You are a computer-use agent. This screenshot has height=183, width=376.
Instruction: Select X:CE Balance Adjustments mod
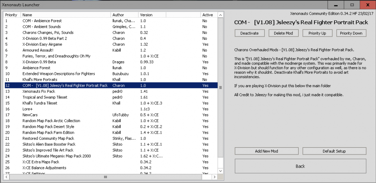tap(111, 168)
